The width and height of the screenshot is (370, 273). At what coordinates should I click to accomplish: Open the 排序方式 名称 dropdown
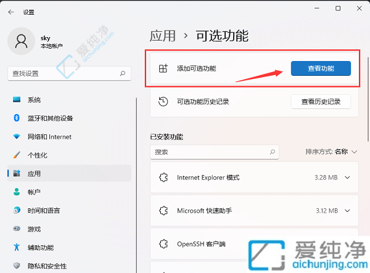coord(331,152)
